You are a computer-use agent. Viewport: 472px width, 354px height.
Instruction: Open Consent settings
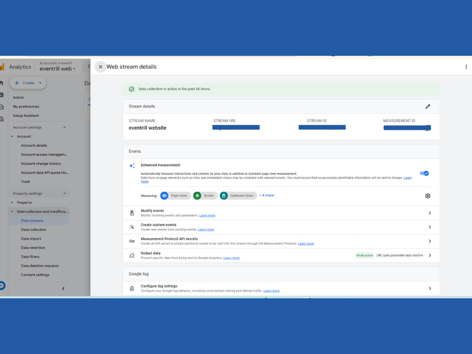tap(35, 275)
